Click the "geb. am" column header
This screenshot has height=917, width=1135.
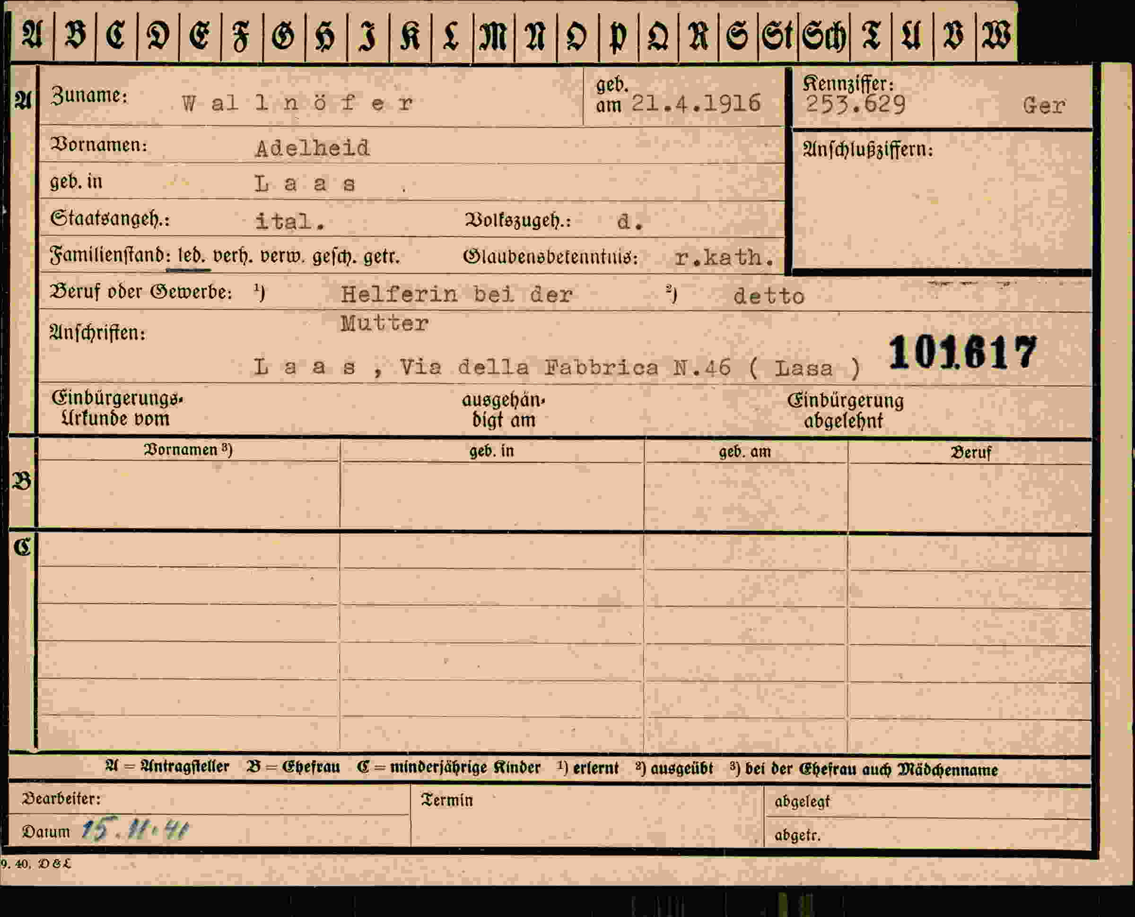click(744, 451)
